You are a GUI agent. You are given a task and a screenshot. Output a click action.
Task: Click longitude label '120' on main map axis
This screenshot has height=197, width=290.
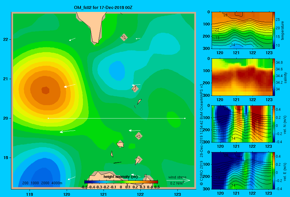pos(67,194)
